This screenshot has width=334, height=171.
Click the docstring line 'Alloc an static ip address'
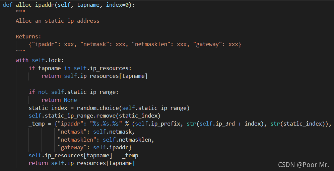click(x=58, y=21)
